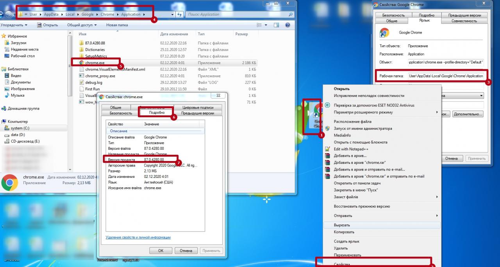Click the shield icon for Запуск от имени администратора

327,128
